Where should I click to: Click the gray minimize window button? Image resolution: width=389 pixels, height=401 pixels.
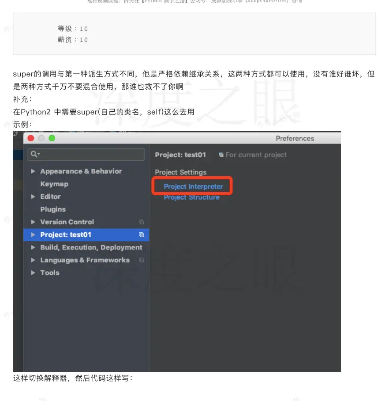41,138
